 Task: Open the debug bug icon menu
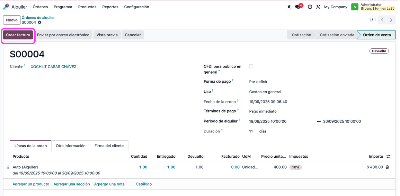coord(289,7)
